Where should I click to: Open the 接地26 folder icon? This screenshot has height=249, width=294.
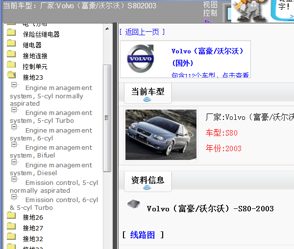(11, 215)
